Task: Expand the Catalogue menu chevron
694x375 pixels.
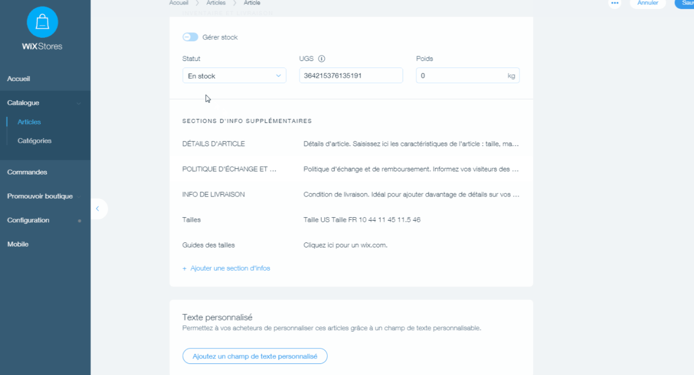Action: [78, 103]
